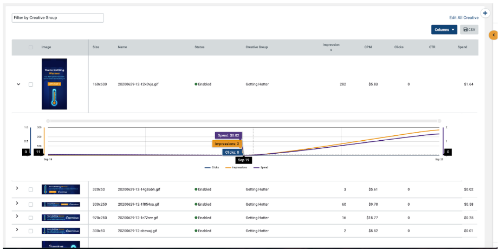Expand the 320x50 creative row chevron
This screenshot has width=499, height=249.
coord(17,188)
